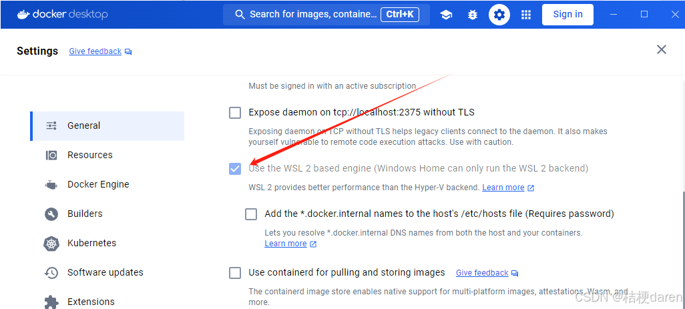
Task: Open the Docker Engine settings section
Action: click(107, 185)
